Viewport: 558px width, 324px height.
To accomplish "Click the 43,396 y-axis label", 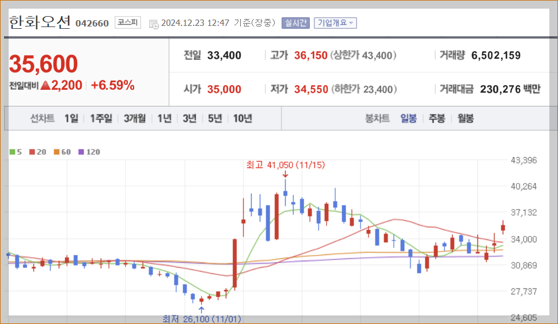I will tap(523, 161).
